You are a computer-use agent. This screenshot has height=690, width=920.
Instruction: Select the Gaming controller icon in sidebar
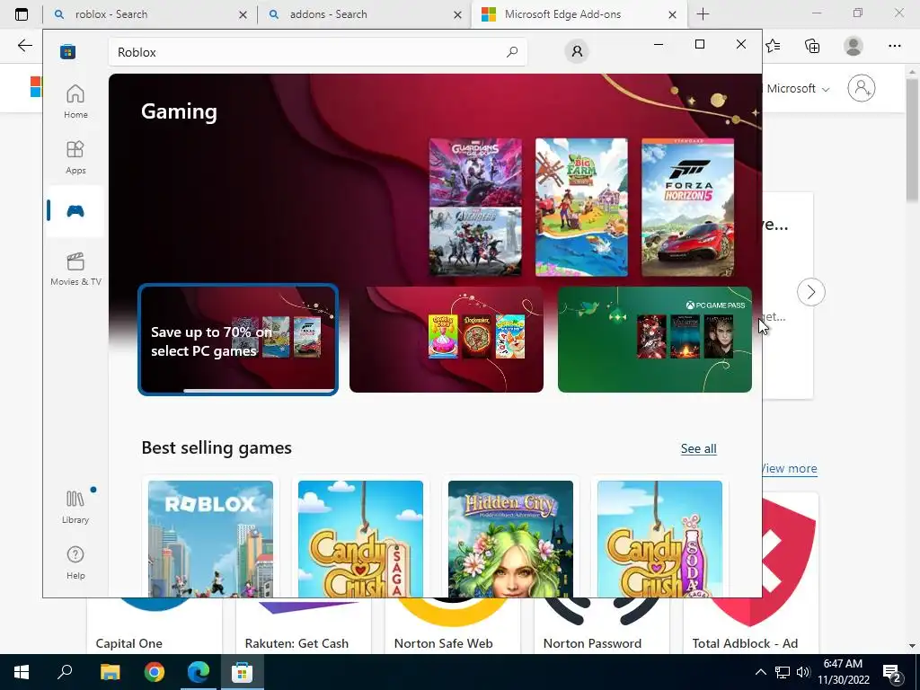75,210
